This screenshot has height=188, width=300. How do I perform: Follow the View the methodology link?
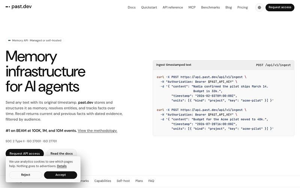pos(97,130)
